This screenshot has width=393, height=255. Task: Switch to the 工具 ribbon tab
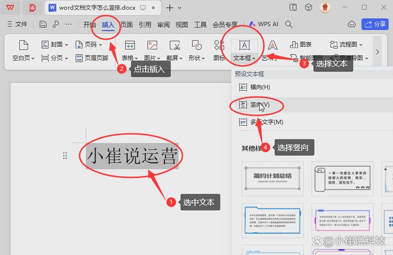200,24
